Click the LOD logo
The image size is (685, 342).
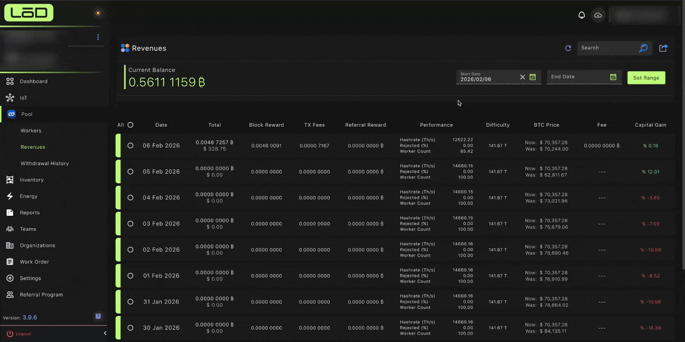pyautogui.click(x=29, y=12)
